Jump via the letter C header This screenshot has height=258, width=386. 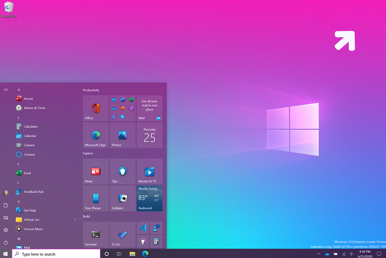point(19,118)
